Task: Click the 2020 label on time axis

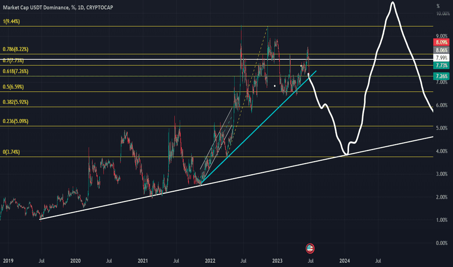Action: (x=75, y=261)
